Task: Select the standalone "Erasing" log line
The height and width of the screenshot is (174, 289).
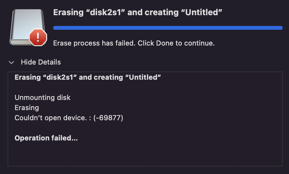Action: (x=27, y=108)
